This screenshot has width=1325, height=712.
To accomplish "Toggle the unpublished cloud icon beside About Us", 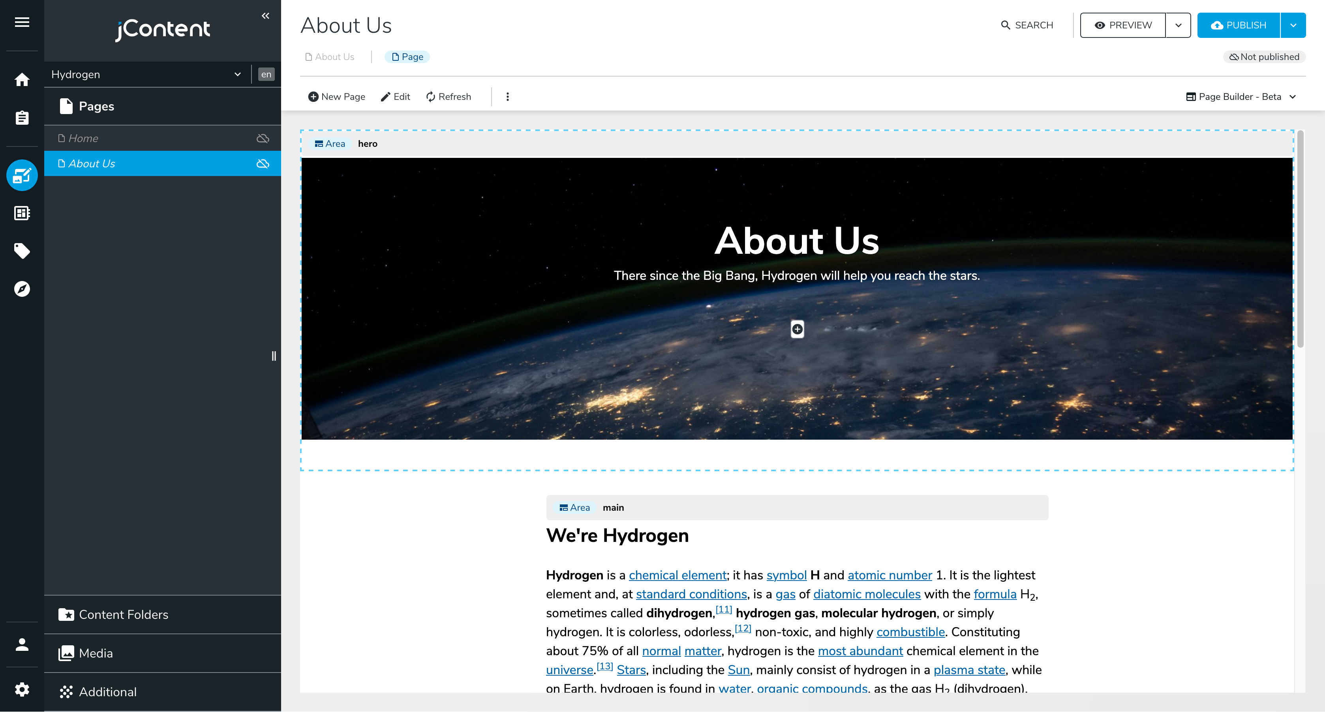I will 263,163.
